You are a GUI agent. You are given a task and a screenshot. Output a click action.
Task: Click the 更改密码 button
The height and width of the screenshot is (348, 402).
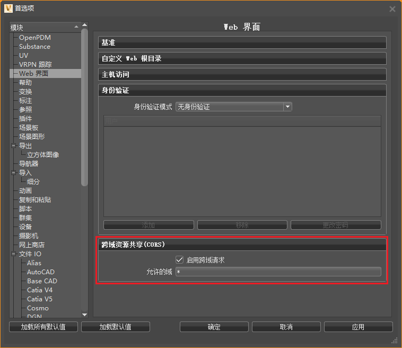tap(336, 225)
